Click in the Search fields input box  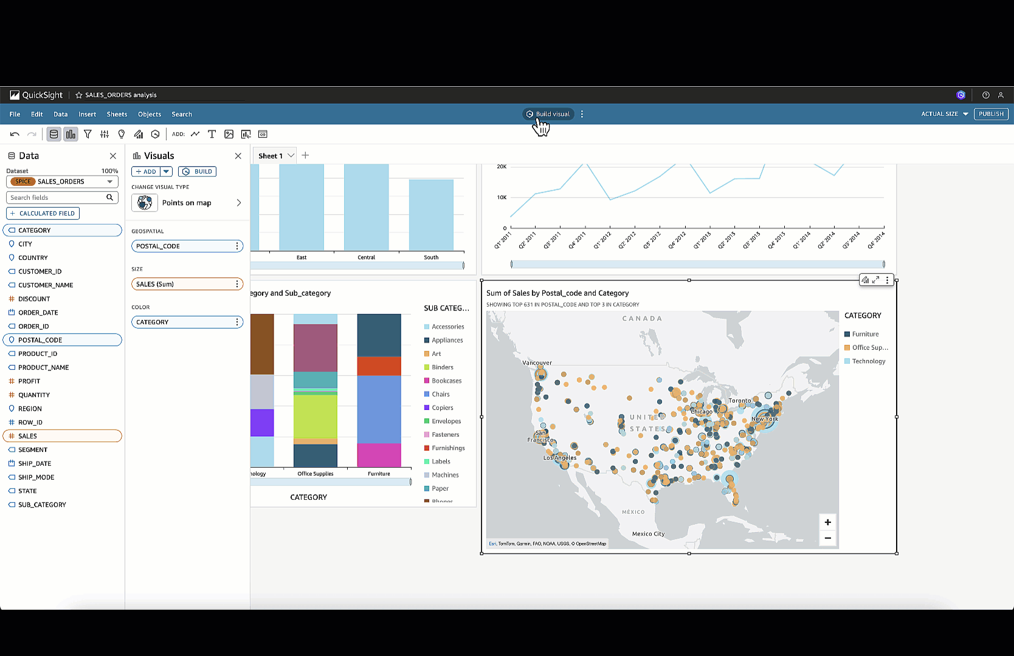click(56, 197)
